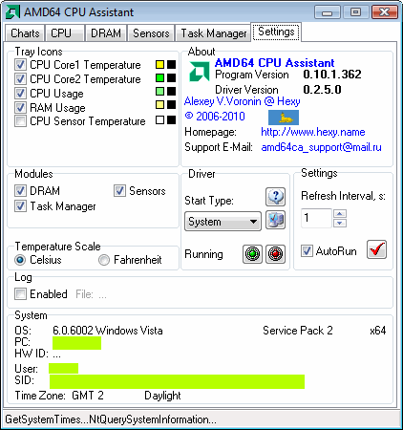Increase refresh interval with up arrow
This screenshot has height=430, width=403.
click(340, 213)
